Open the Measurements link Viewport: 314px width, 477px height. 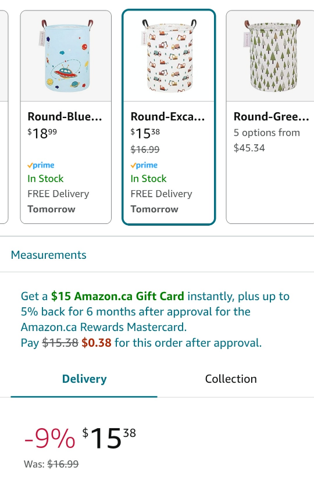tap(49, 255)
